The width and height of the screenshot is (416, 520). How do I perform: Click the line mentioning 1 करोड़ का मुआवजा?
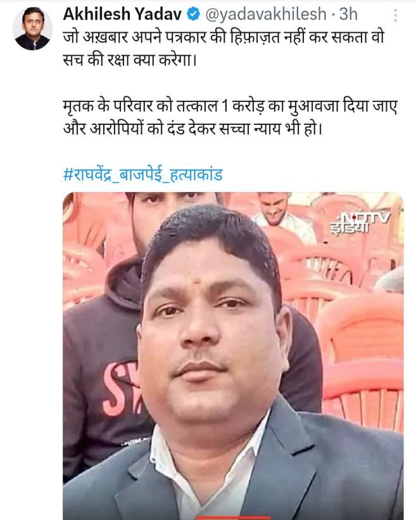[x=230, y=107]
